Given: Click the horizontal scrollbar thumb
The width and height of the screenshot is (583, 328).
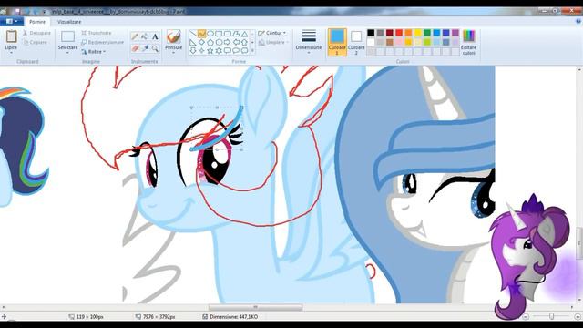Looking at the screenshot, I should pyautogui.click(x=255, y=307).
